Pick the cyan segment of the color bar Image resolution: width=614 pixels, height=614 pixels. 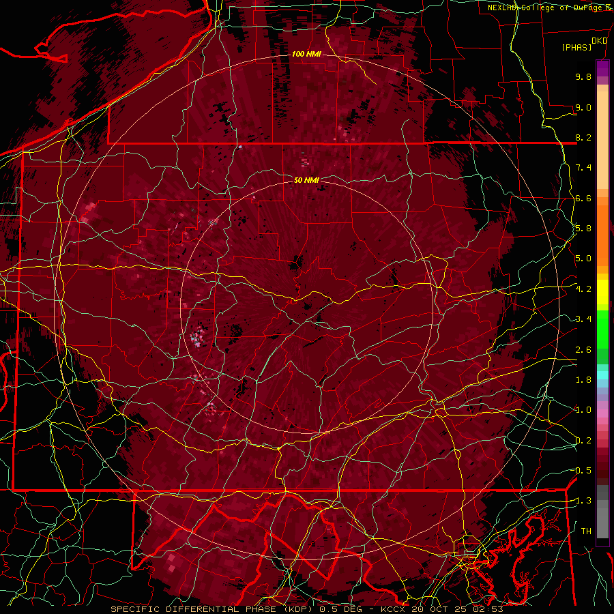(x=602, y=375)
